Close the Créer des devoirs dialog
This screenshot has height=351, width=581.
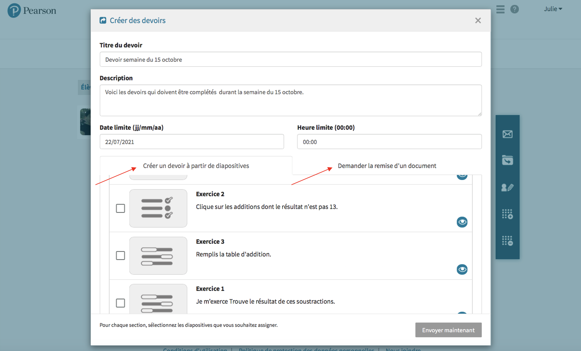[478, 20]
